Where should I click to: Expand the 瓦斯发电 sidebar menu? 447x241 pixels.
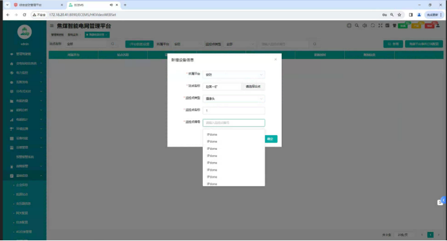(25, 82)
